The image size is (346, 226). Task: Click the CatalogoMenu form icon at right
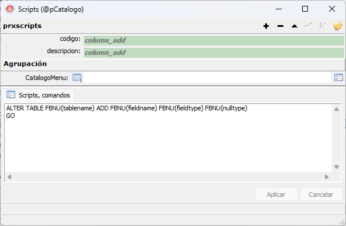pos(338,78)
